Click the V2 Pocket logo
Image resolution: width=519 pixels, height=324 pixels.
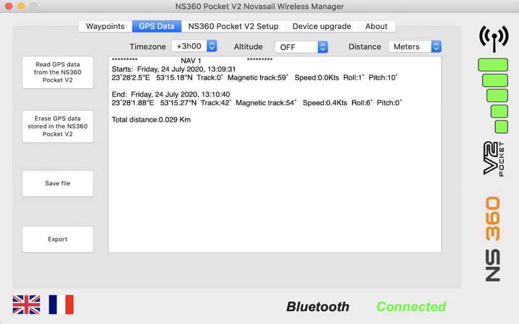pos(494,159)
